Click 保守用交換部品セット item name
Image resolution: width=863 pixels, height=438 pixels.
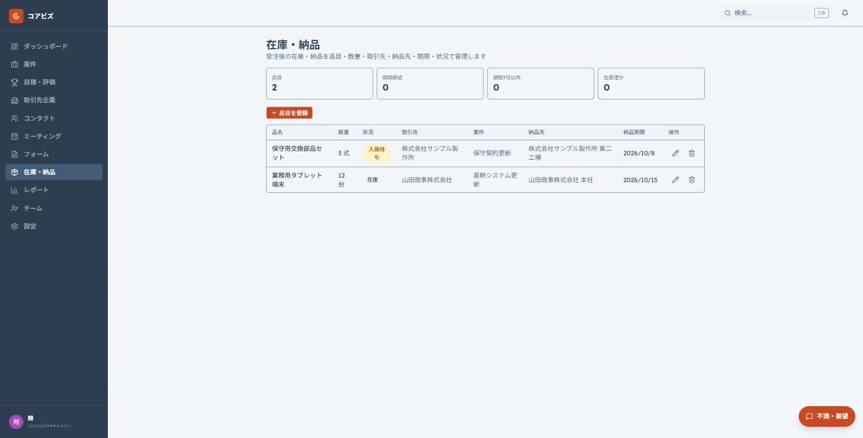pyautogui.click(x=297, y=153)
